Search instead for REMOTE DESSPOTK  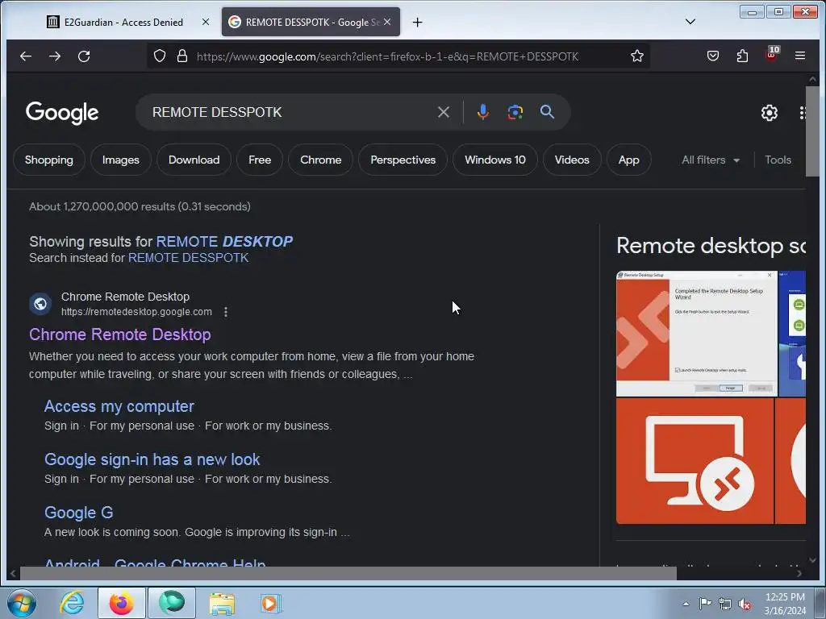pyautogui.click(x=188, y=258)
